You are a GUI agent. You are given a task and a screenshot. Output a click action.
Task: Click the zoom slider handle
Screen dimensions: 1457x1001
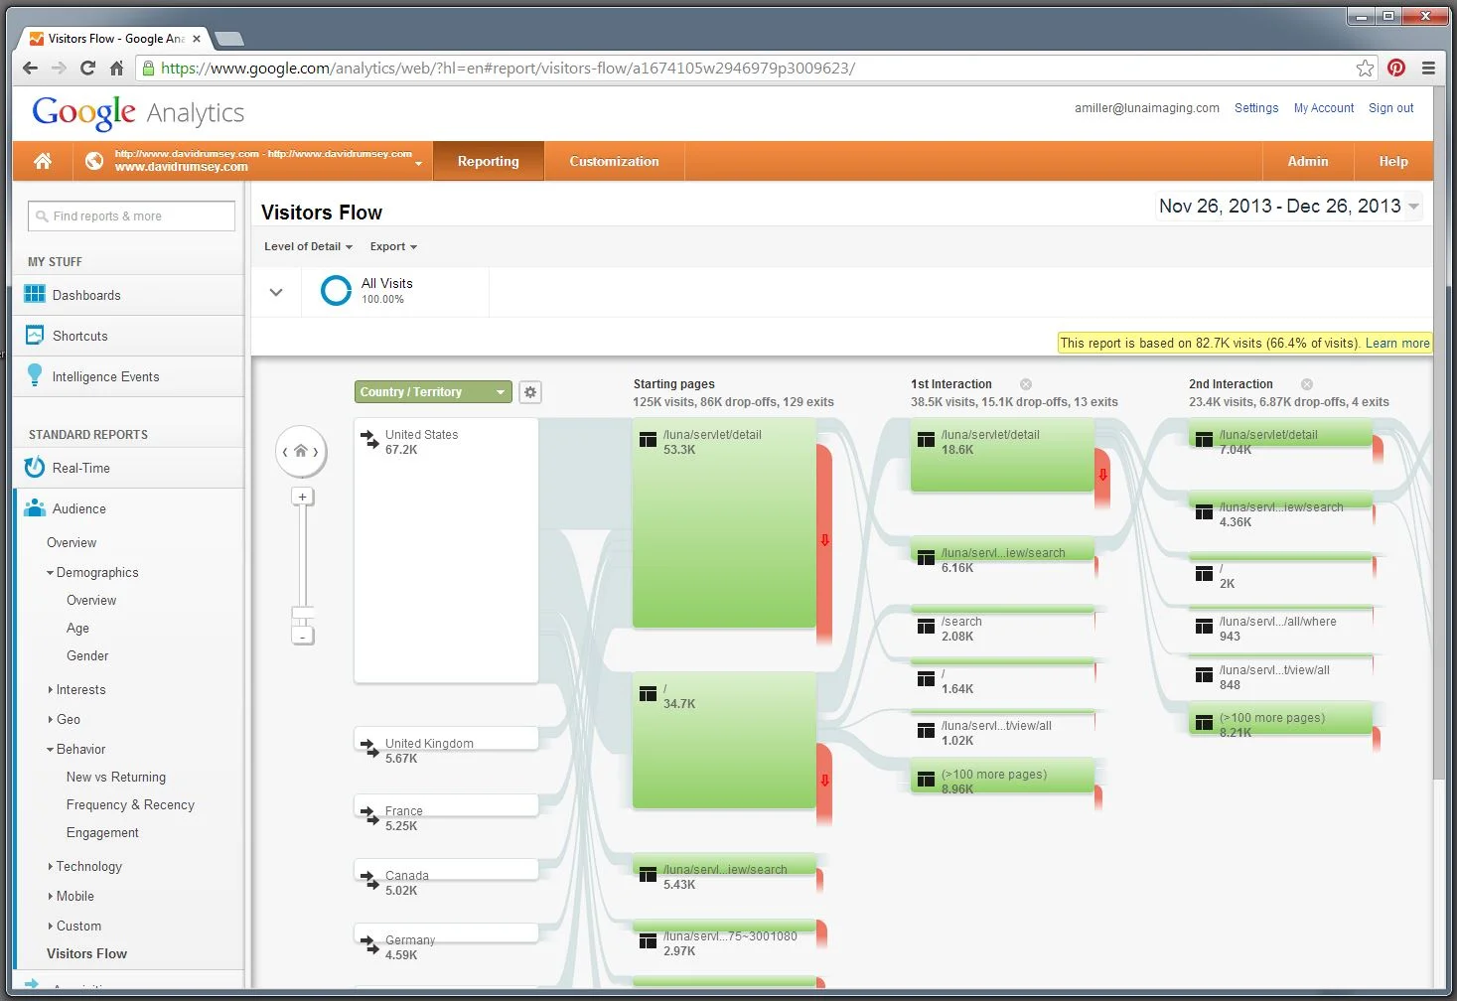point(303,613)
